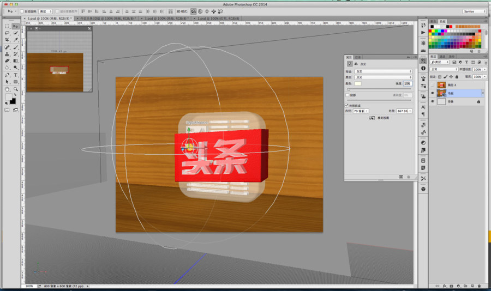Select the Horizontal Type tool
The height and width of the screenshot is (291, 491).
(x=15, y=75)
